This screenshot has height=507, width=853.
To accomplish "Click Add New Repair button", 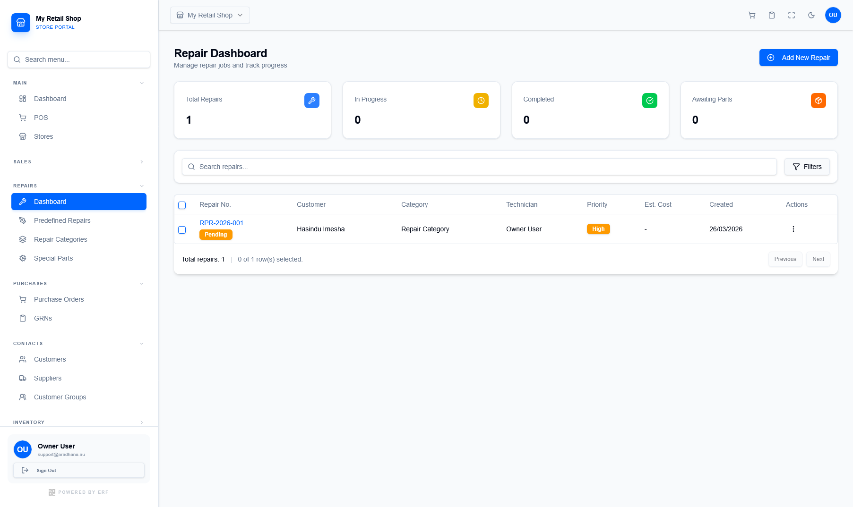I will pyautogui.click(x=799, y=58).
